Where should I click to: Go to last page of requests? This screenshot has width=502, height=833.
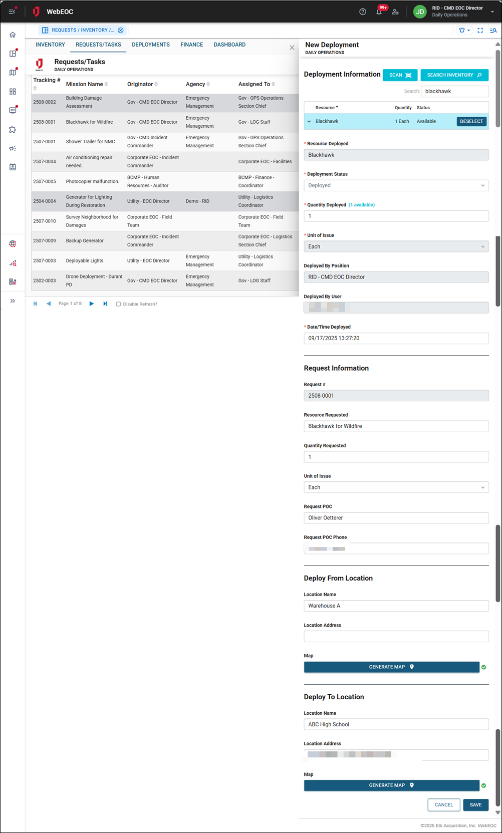105,304
